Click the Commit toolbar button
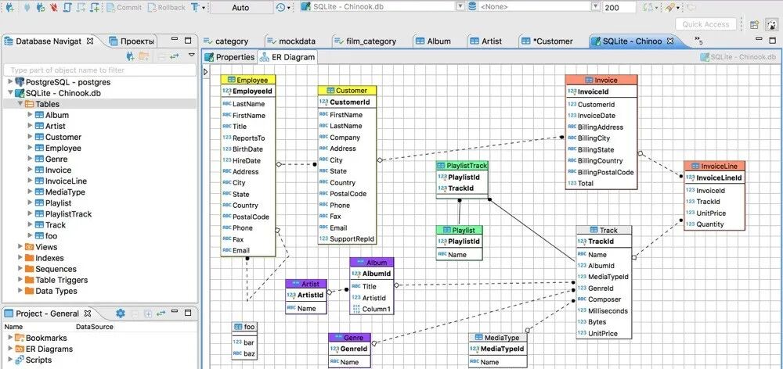Image resolution: width=783 pixels, height=369 pixels. pyautogui.click(x=124, y=8)
